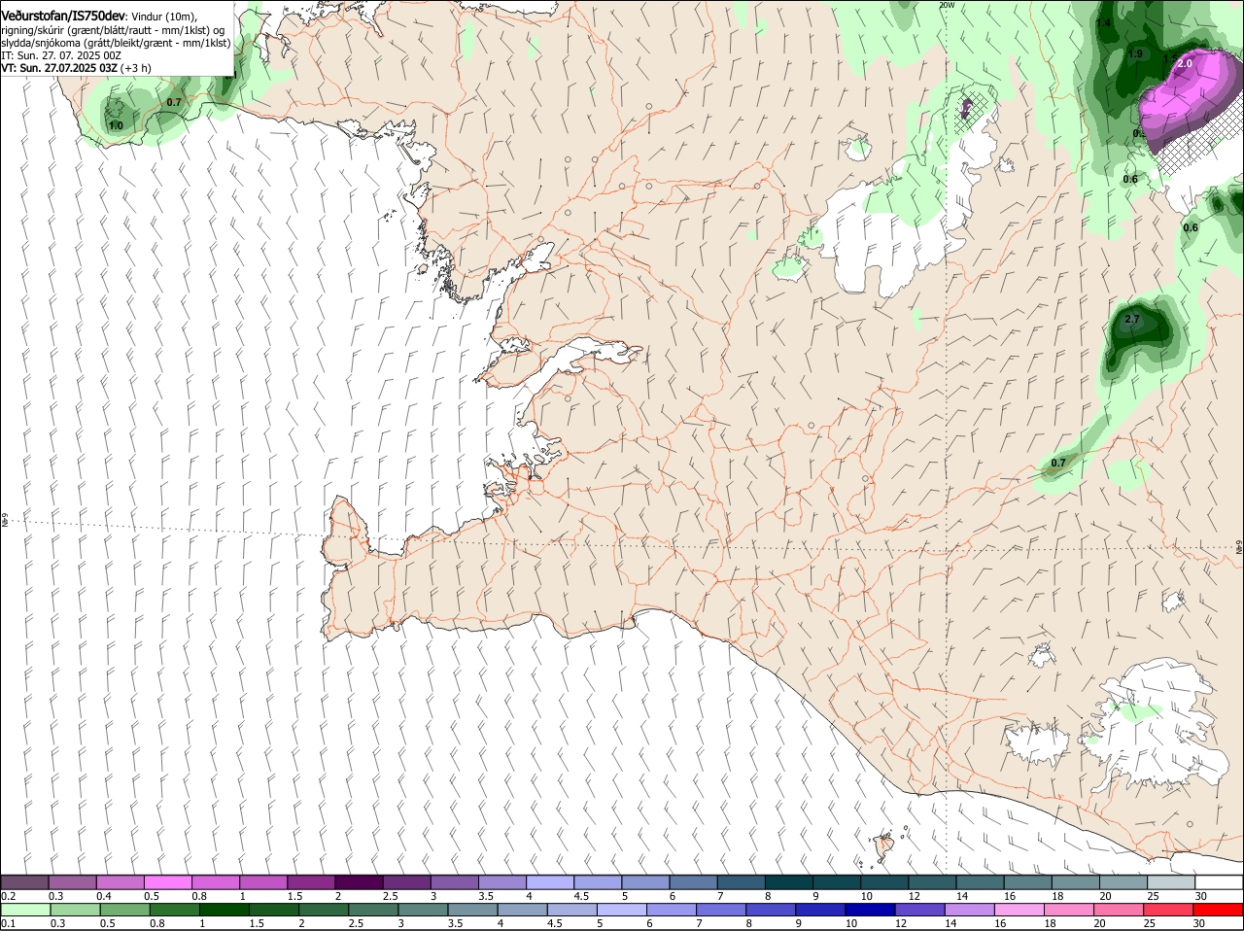This screenshot has width=1244, height=931.
Task: Click the 1.9 precipitation value label
Action: [x=1135, y=54]
